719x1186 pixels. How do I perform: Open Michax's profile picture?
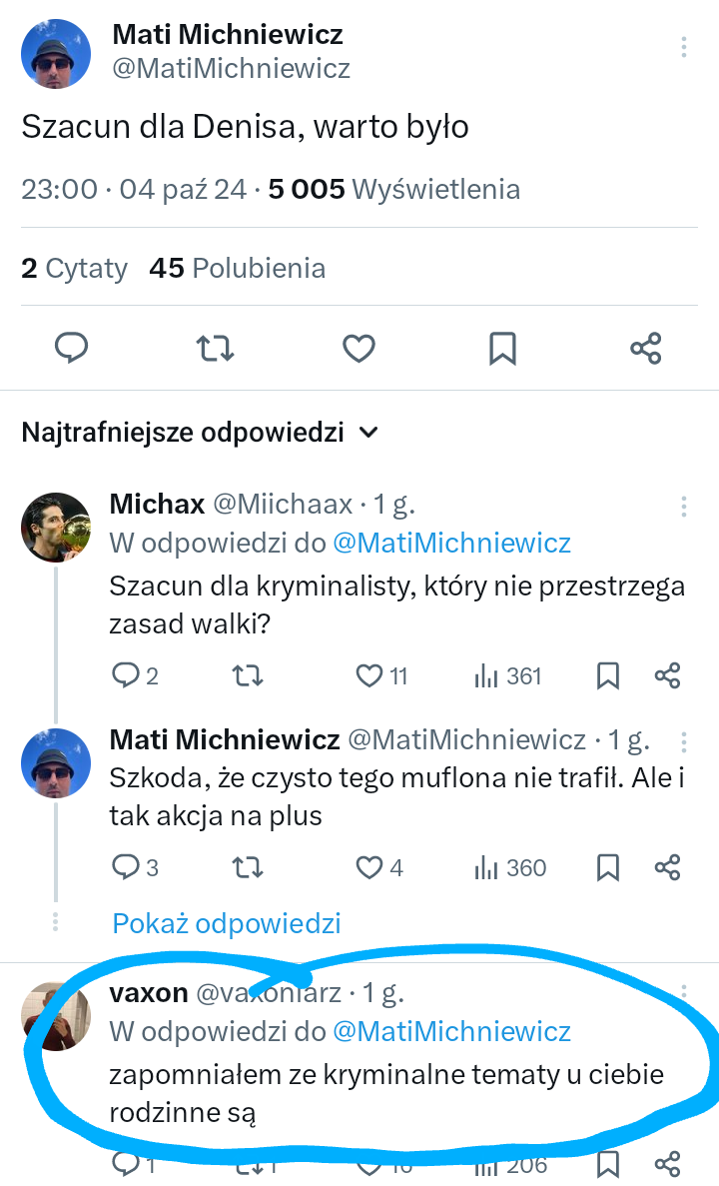tap(56, 527)
